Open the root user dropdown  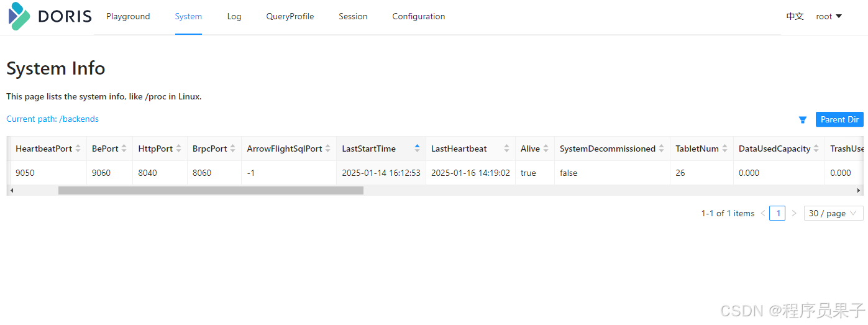[x=829, y=17]
